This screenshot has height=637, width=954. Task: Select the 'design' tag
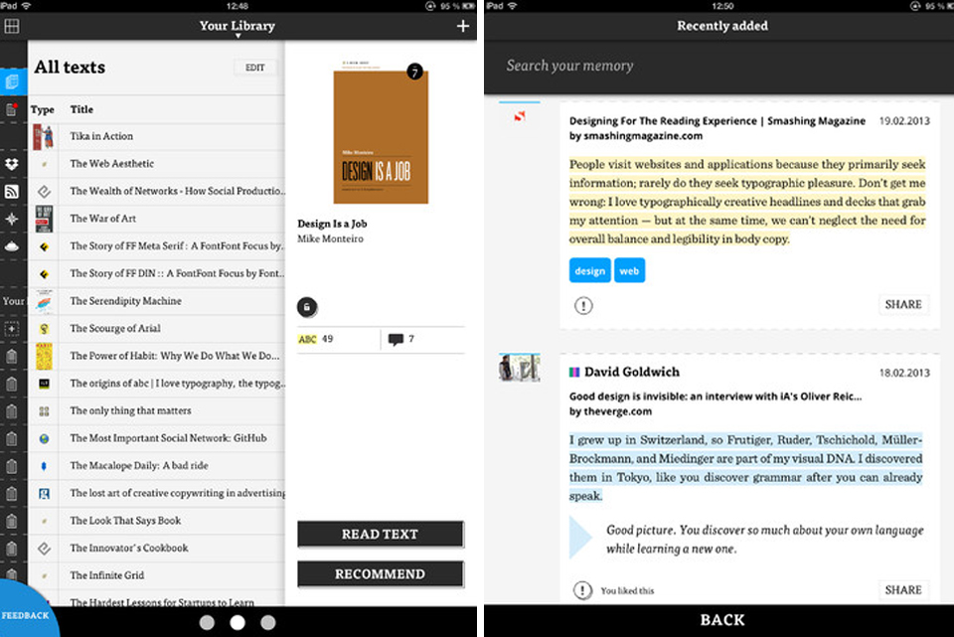point(589,270)
